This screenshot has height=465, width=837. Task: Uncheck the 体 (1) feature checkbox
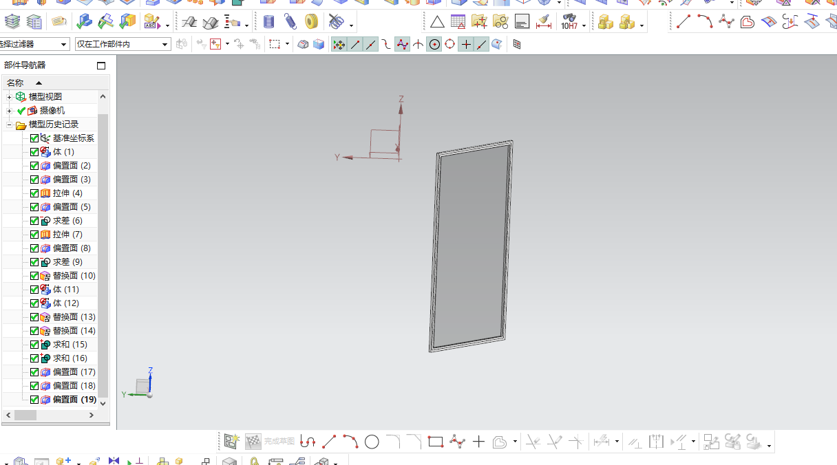point(34,152)
